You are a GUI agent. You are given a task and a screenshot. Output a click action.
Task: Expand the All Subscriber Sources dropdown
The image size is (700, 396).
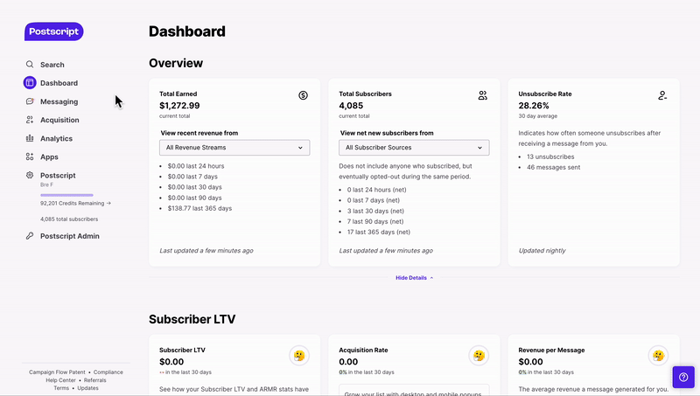[415, 148]
